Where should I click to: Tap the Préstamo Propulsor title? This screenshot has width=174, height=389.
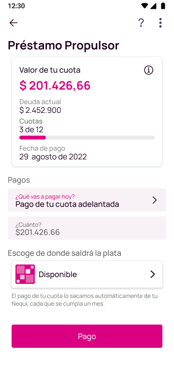point(64,46)
